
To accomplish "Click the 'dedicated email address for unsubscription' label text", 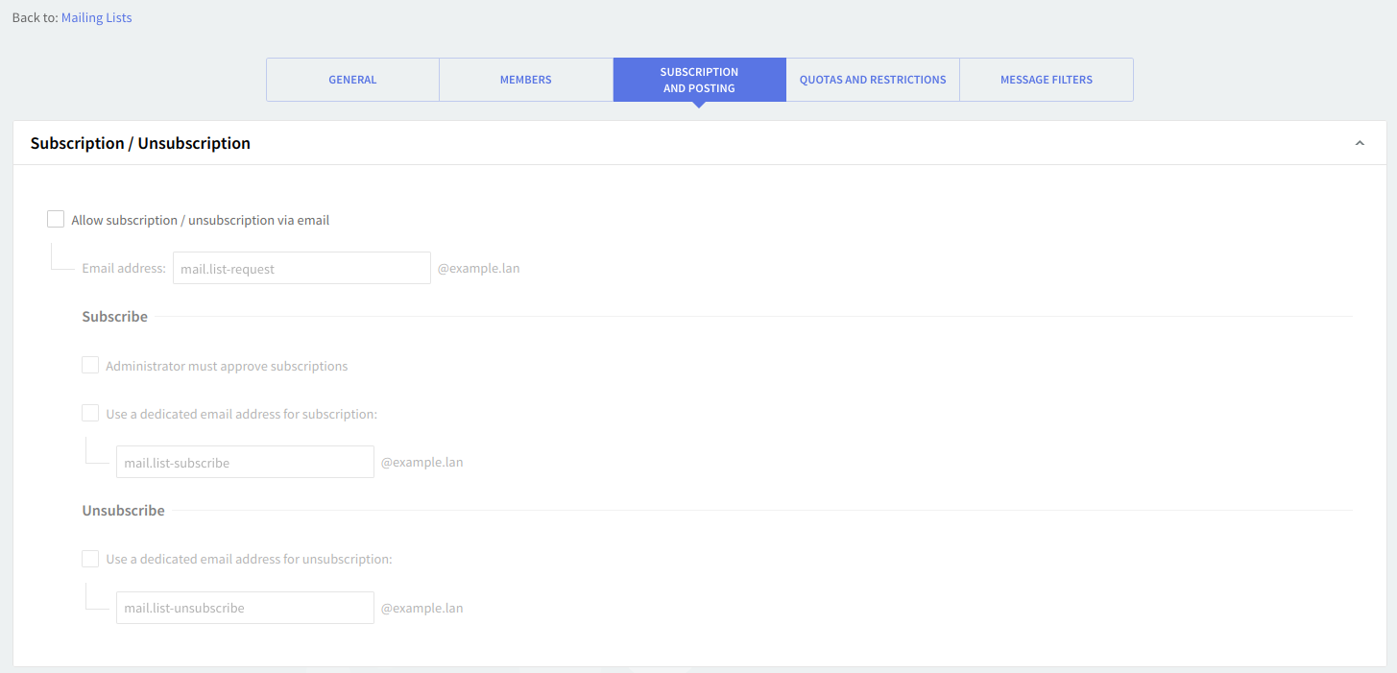I will tap(249, 559).
